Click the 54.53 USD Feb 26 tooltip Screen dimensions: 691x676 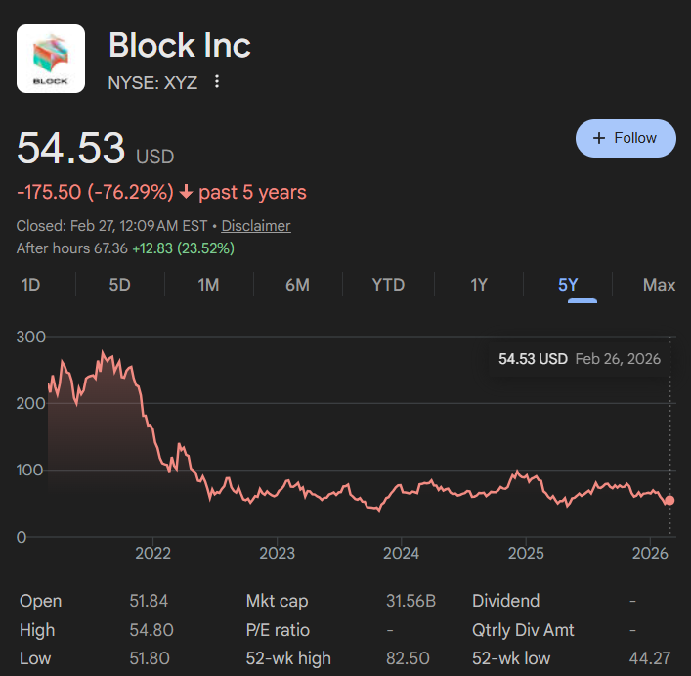coord(580,359)
